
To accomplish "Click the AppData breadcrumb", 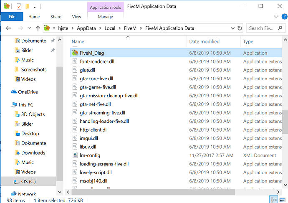I will [86, 28].
